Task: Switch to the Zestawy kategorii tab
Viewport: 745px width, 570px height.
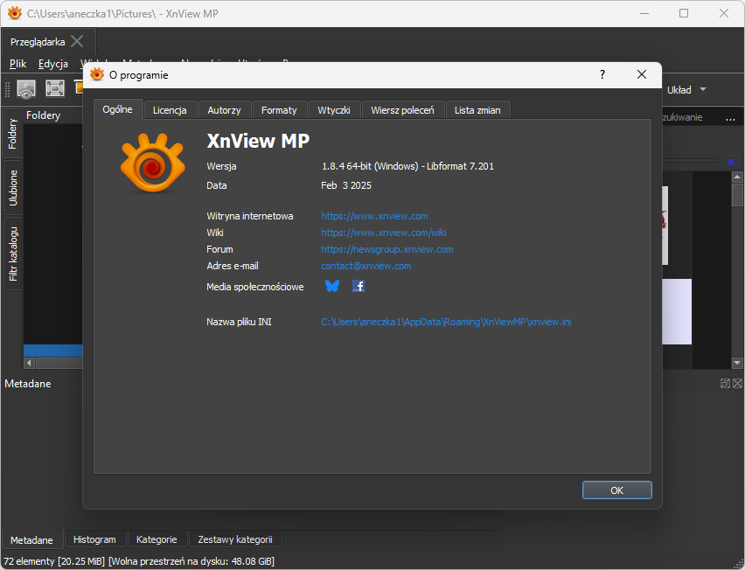Action: (235, 539)
